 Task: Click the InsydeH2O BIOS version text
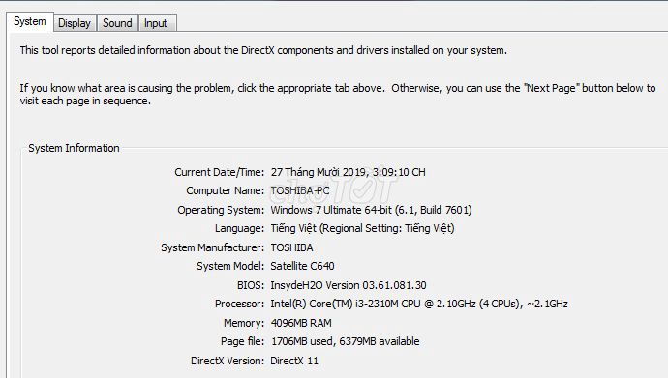pos(349,285)
